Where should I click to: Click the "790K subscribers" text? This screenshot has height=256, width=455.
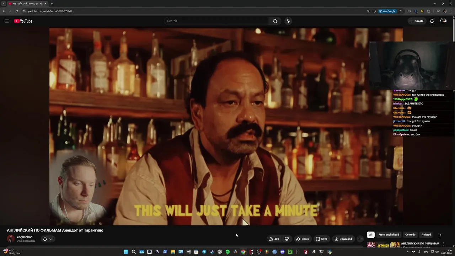26,241
